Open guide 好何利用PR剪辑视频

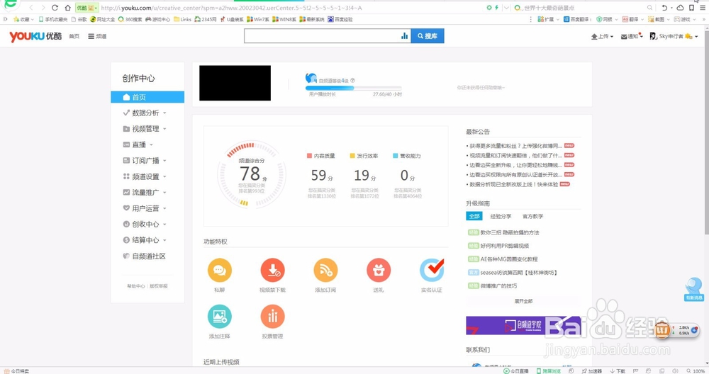[x=505, y=246]
